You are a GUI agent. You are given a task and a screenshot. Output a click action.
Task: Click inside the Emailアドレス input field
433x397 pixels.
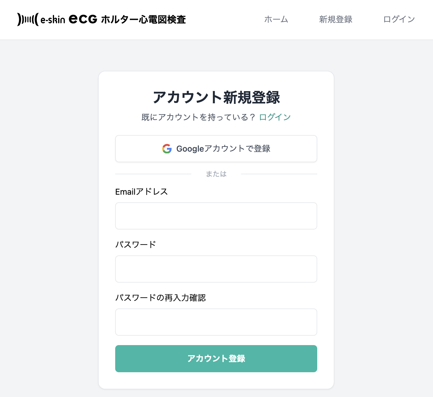click(x=216, y=216)
